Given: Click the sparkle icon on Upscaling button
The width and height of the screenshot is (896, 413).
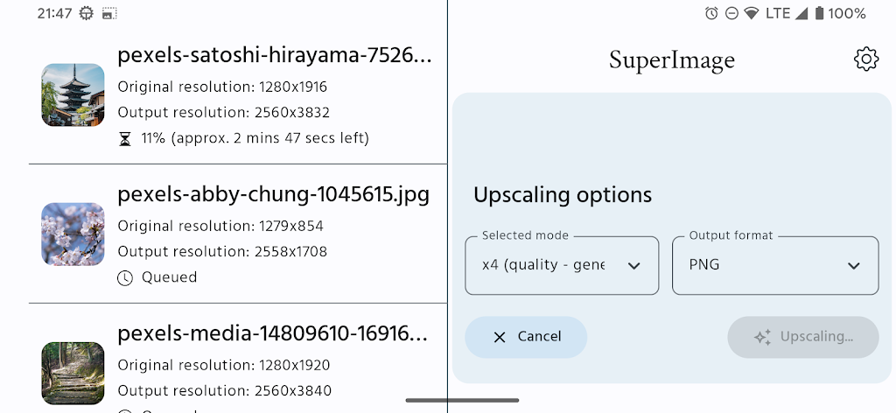Looking at the screenshot, I should (762, 337).
